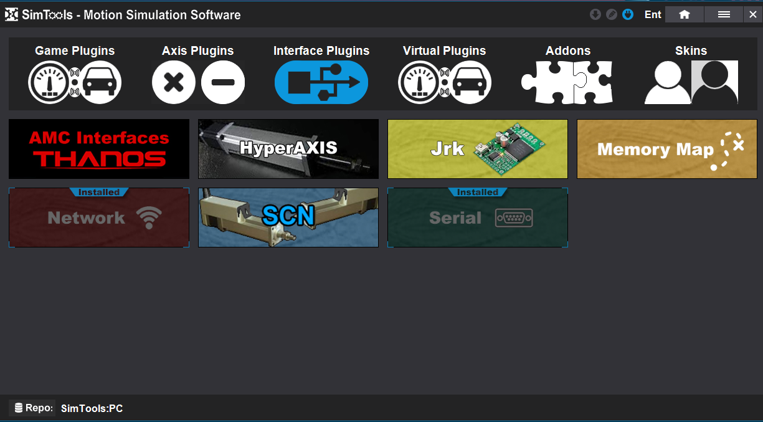Click the blue plug icon in title bar

click(x=628, y=14)
